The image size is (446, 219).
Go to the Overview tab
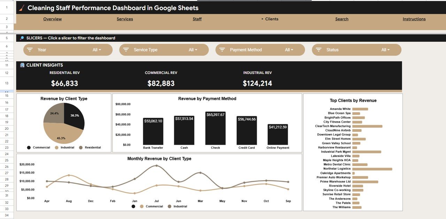[x=52, y=19]
